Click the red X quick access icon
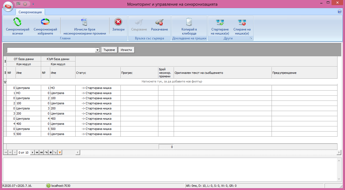The image size is (345, 190). coord(25,4)
